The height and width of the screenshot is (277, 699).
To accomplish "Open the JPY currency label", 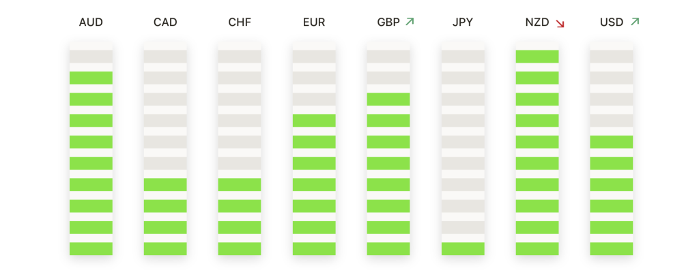I will (463, 22).
